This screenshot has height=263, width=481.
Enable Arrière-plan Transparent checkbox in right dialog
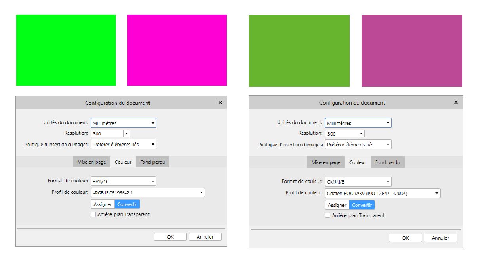(x=328, y=215)
